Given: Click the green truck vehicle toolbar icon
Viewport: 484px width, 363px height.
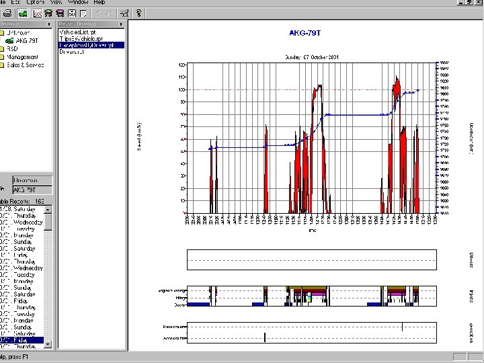Looking at the screenshot, I should point(23,13).
